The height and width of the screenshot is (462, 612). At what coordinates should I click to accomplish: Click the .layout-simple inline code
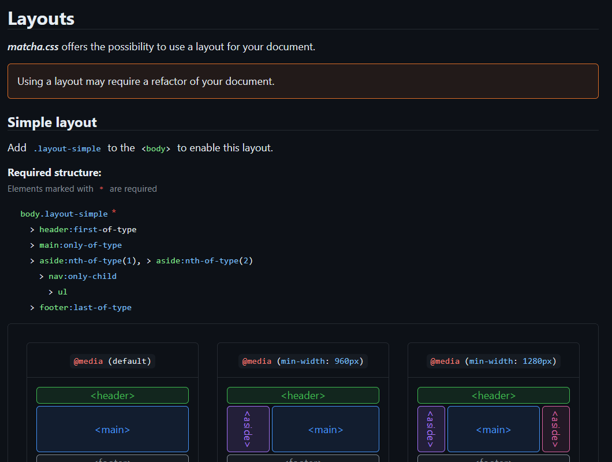click(67, 148)
